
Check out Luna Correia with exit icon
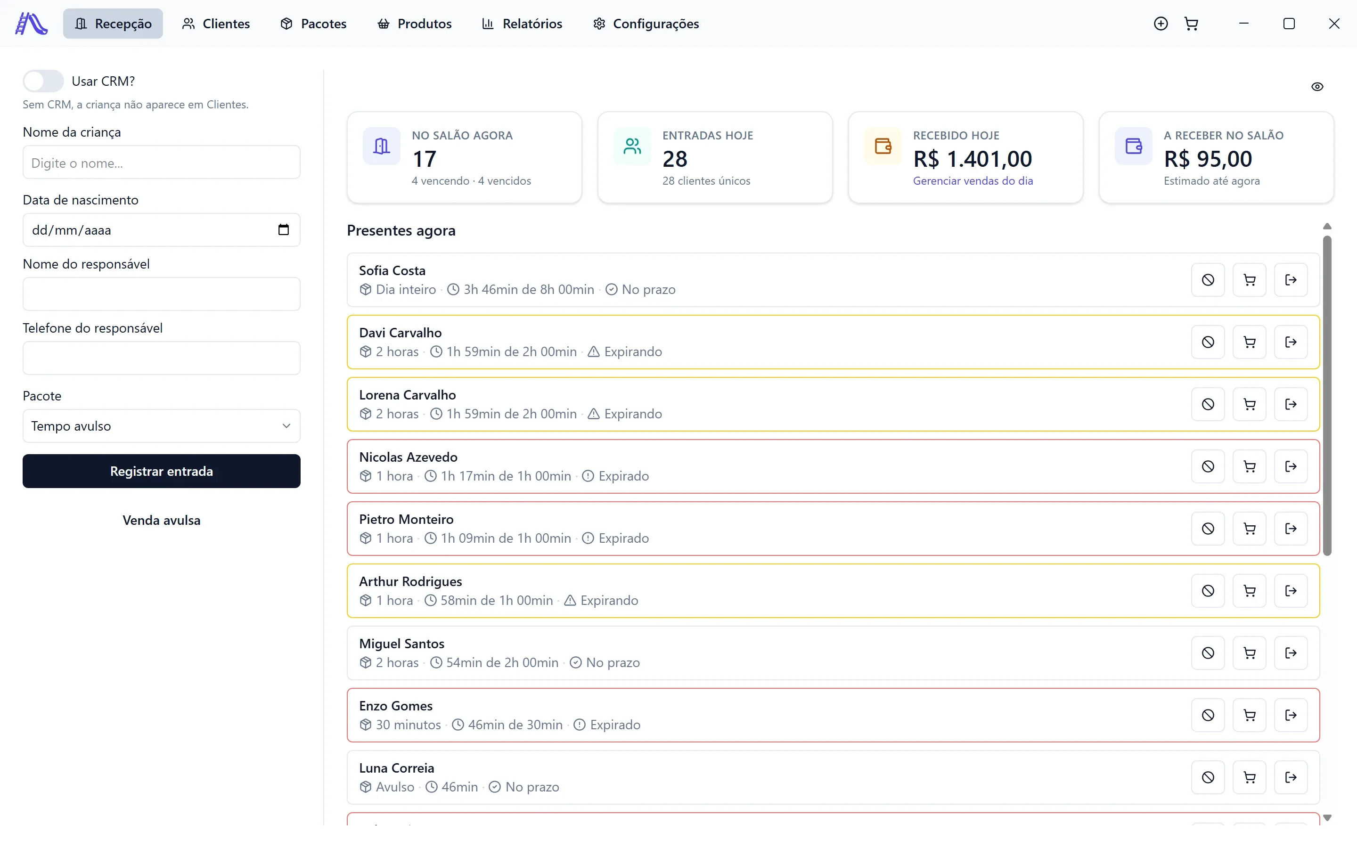point(1291,778)
